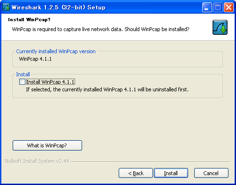The image size is (236, 185).
Task: Click the blue 'Install' group label
Action: click(23, 74)
